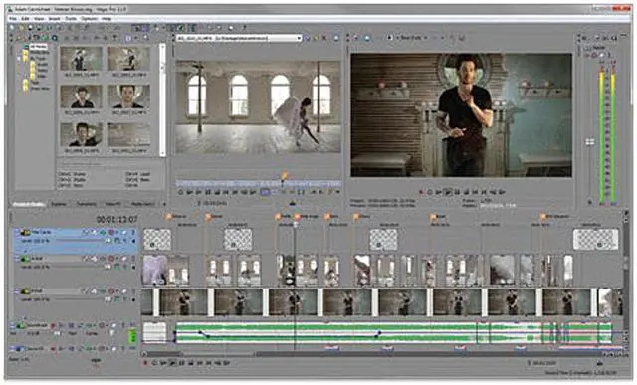Switch to the Media Generators tab
The image size is (637, 385).
tap(142, 204)
